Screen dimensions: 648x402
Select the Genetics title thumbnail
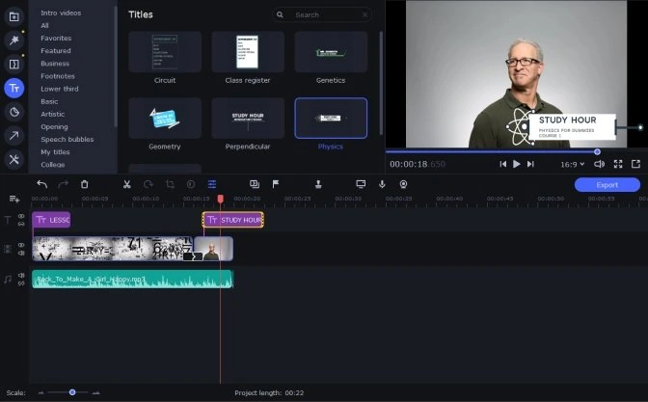tap(331, 52)
